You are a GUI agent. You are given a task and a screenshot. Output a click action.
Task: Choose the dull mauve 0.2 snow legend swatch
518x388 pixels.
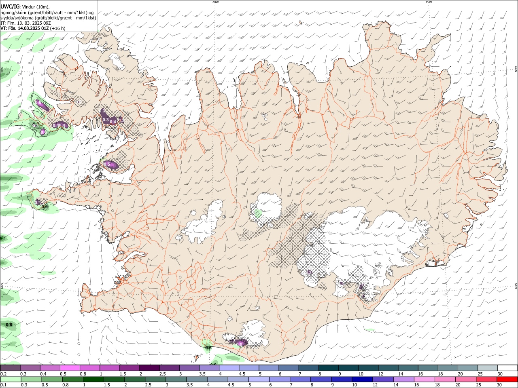11,368
